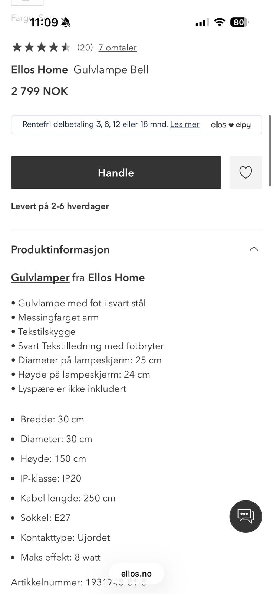Visit the Gulvlamper category link
273x594 pixels.
tap(40, 277)
